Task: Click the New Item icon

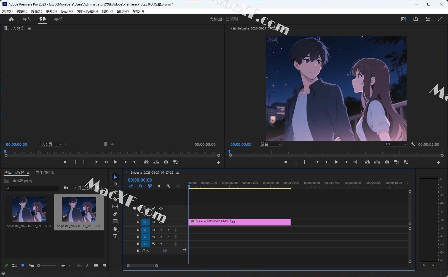Action: click(x=104, y=265)
